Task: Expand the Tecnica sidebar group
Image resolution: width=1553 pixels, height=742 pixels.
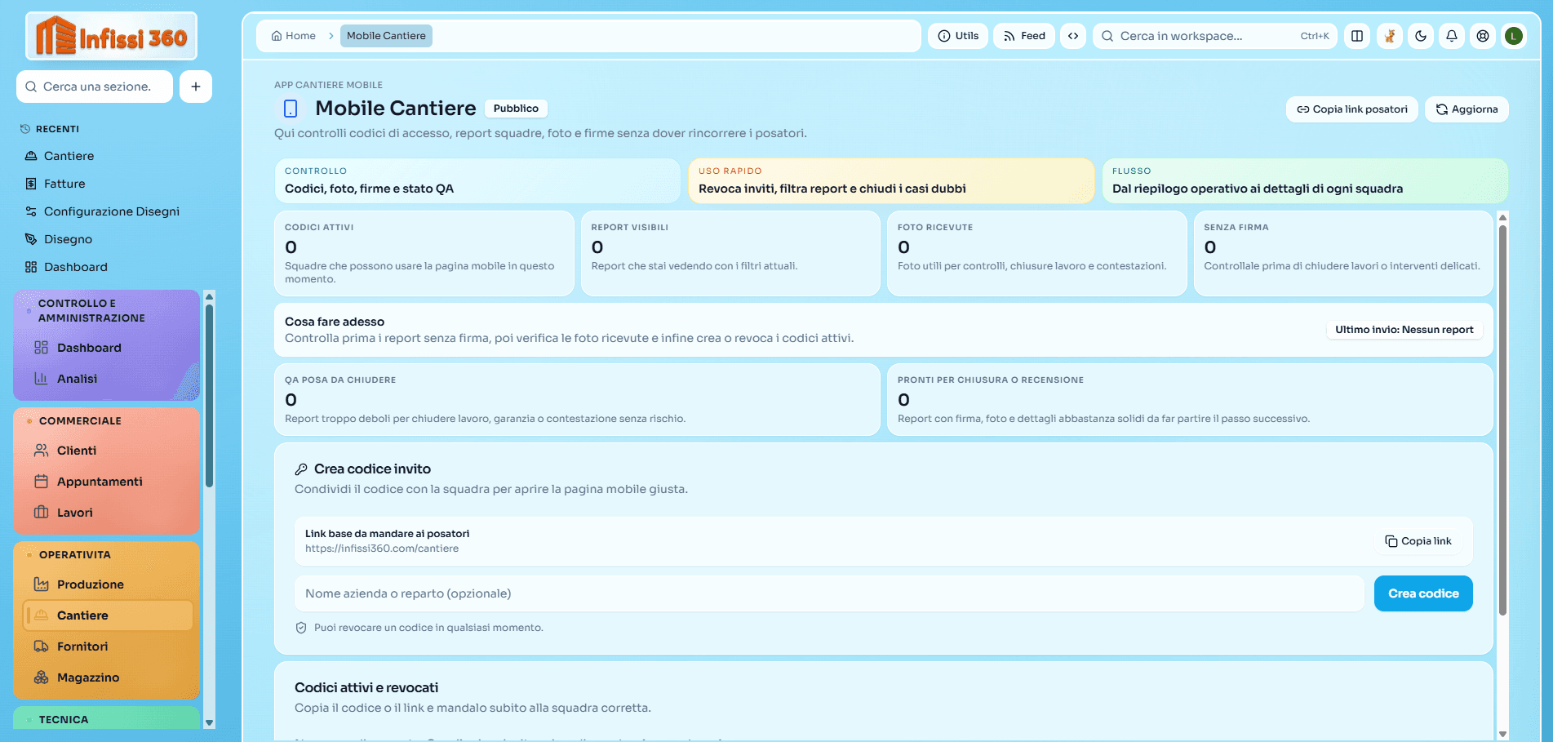Action: 64,719
